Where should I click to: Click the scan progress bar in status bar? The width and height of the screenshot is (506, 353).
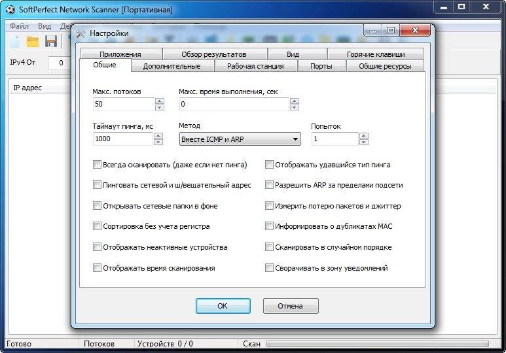[378, 344]
